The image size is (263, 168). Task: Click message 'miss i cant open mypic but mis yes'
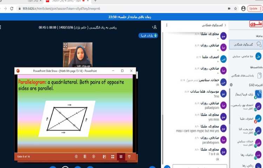[197, 131]
